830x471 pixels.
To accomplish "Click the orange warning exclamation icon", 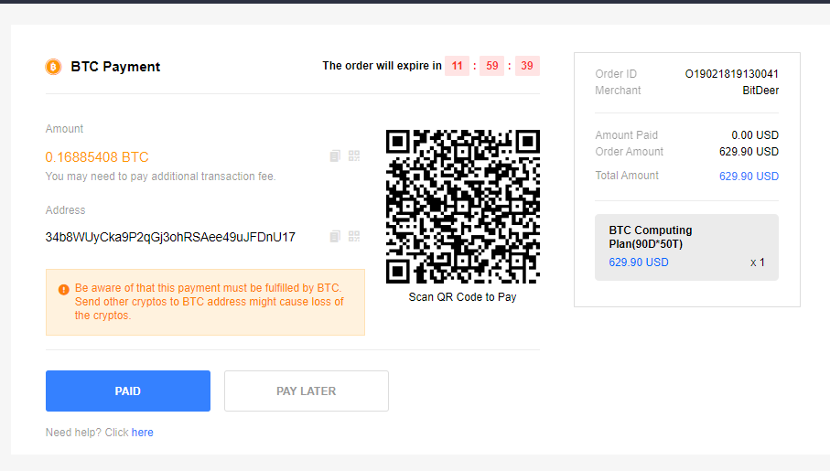I will point(63,290).
